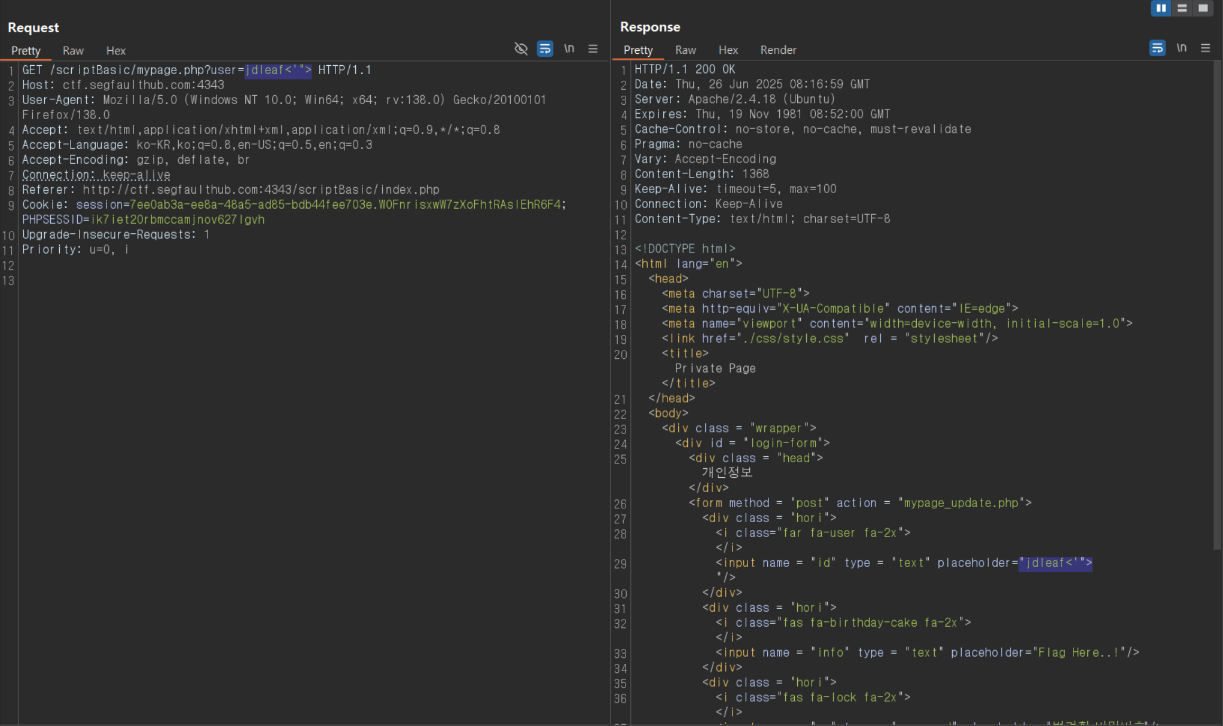Click the session cookie value
The height and width of the screenshot is (726, 1223).
[x=345, y=205]
